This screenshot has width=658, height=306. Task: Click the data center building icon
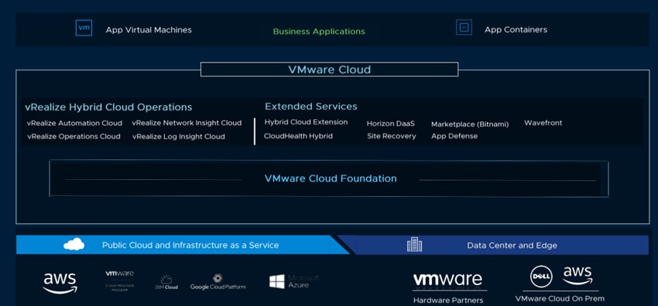415,244
